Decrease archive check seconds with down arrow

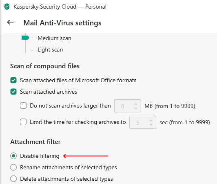click(151, 124)
